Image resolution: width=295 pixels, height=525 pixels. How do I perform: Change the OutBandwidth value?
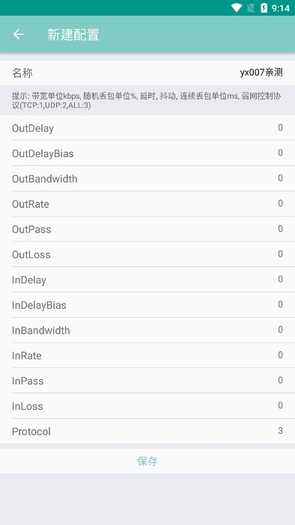coord(280,178)
